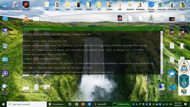Screen dimensions: 190x107
Task: Select the C:\Windows\Sy... cmd taskbar item
Action: (121, 104)
